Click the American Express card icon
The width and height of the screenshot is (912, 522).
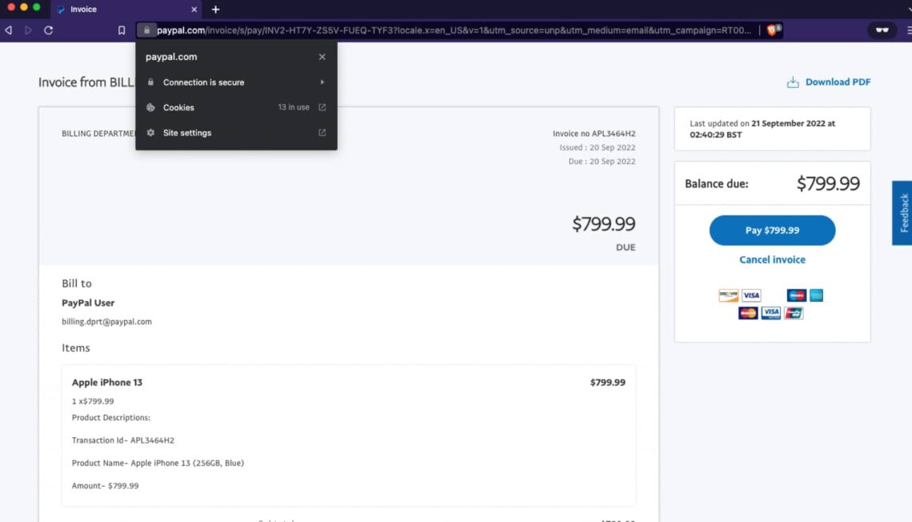point(817,295)
